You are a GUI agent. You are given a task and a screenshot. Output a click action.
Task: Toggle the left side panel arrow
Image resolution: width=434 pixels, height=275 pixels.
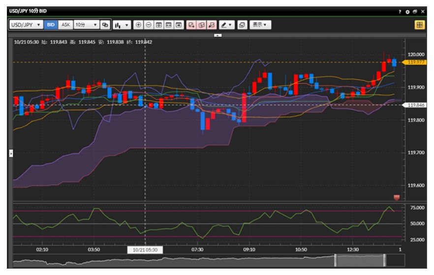point(11,154)
